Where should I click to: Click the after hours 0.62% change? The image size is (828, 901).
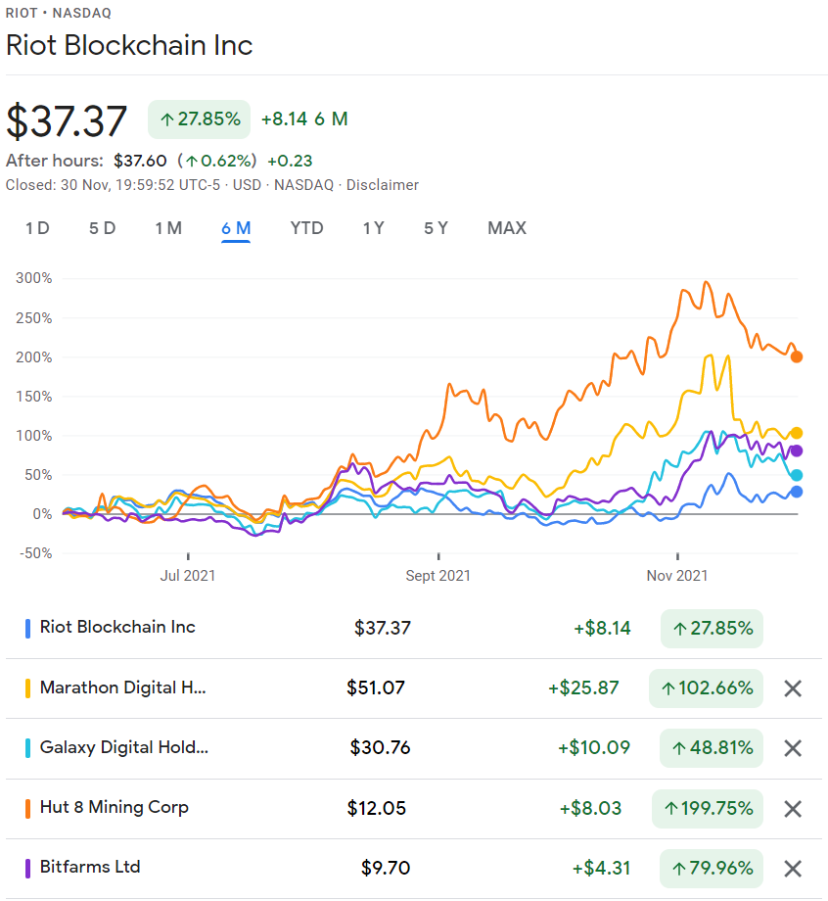pos(217,161)
